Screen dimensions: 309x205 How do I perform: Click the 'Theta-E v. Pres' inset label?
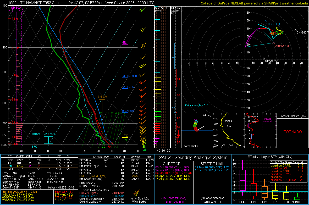(229, 123)
